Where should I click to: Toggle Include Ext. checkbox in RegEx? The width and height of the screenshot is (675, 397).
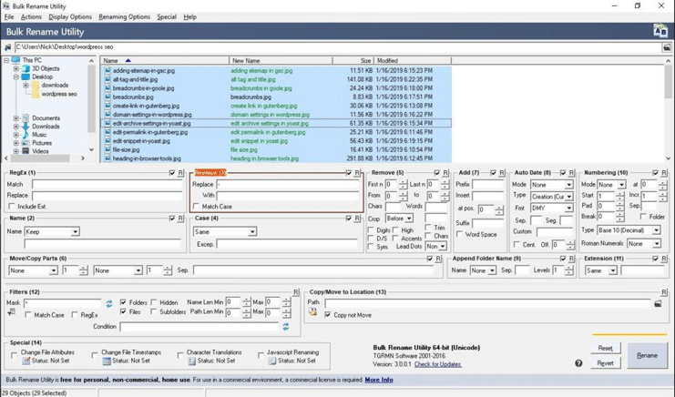coord(12,207)
